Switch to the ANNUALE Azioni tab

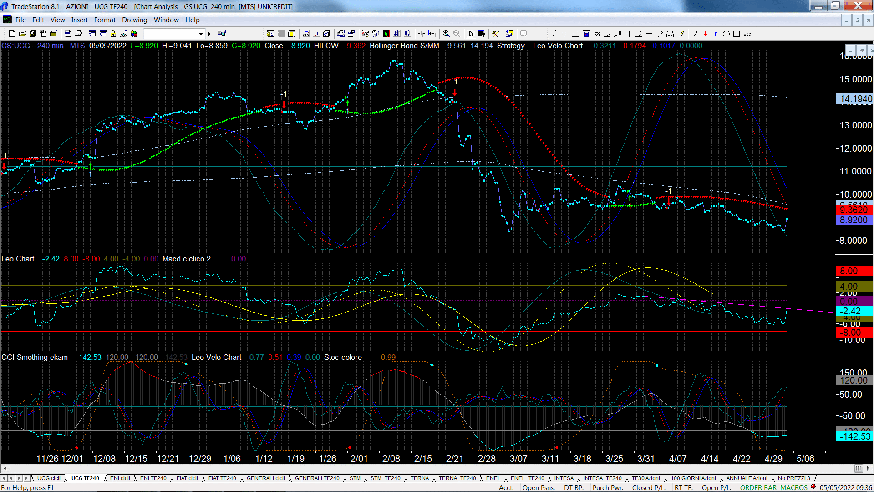coord(747,478)
